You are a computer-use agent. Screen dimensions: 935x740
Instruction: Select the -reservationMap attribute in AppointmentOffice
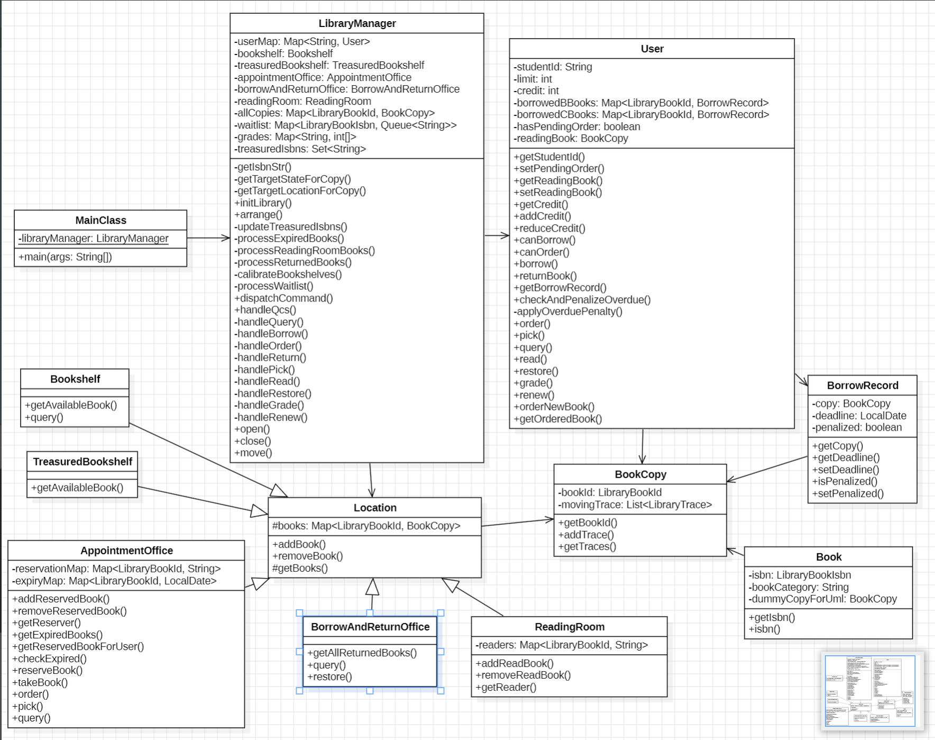(x=116, y=568)
